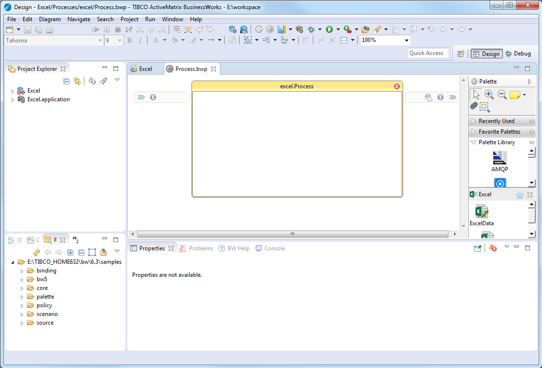
Task: Click the Print icon in the toolbar
Action: coord(50,30)
